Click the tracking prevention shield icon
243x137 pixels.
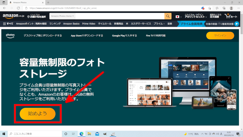202,8
